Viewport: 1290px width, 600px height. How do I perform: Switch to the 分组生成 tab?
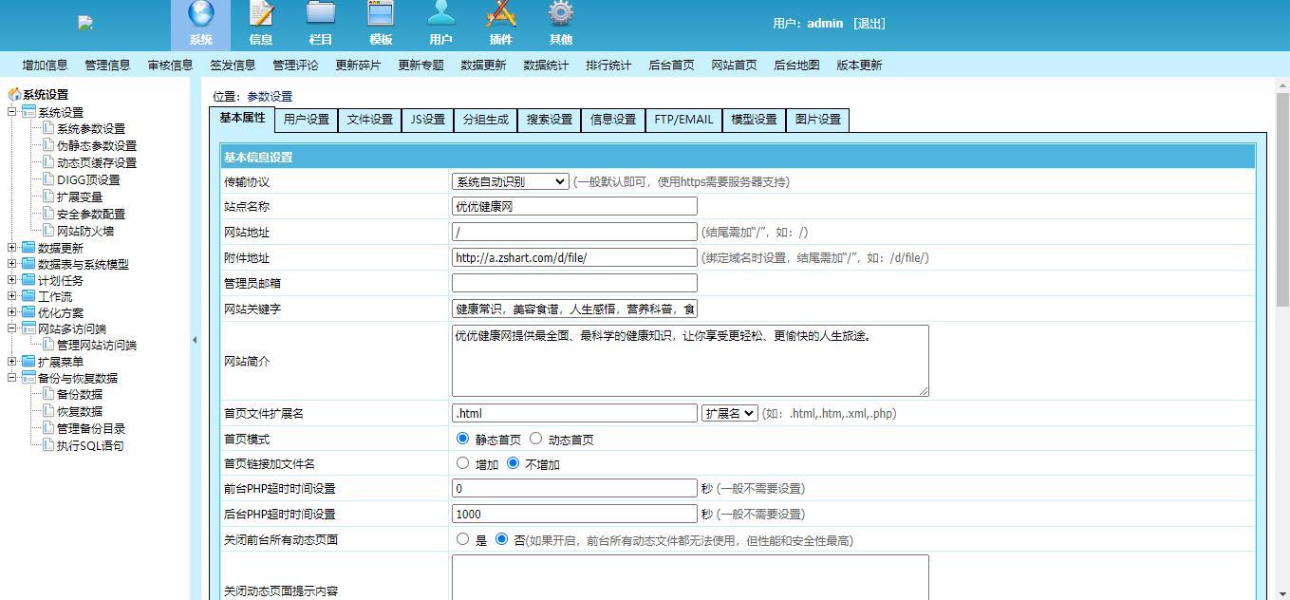[x=486, y=120]
